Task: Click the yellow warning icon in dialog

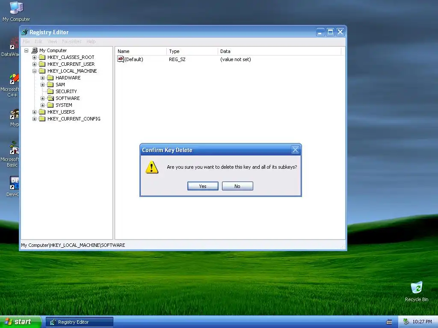Action: click(152, 167)
